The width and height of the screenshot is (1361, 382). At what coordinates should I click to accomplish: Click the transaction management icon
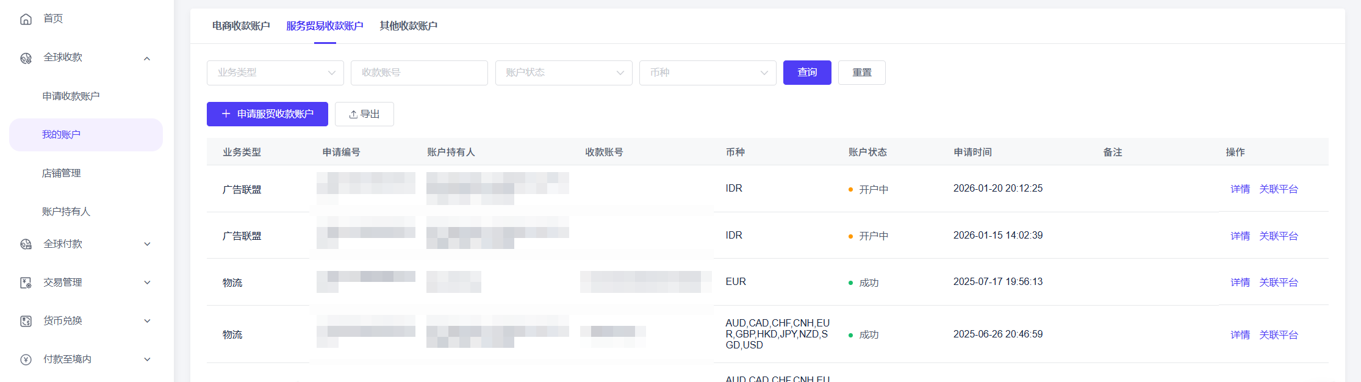pyautogui.click(x=26, y=283)
